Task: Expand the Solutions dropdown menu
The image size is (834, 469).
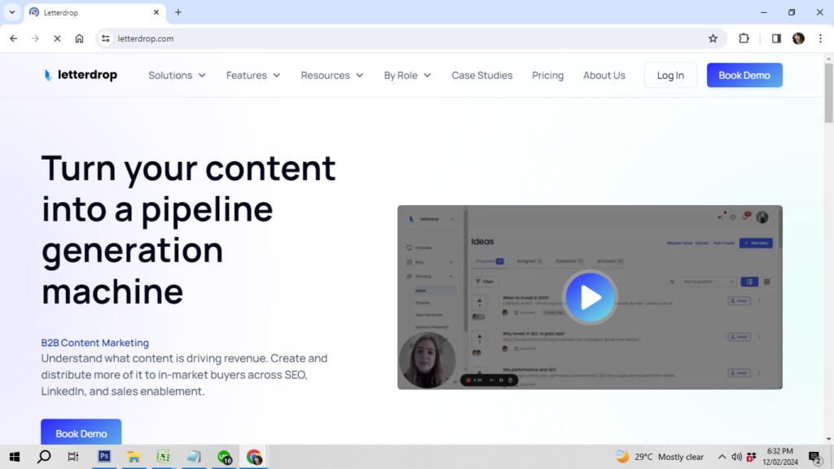Action: pyautogui.click(x=177, y=75)
